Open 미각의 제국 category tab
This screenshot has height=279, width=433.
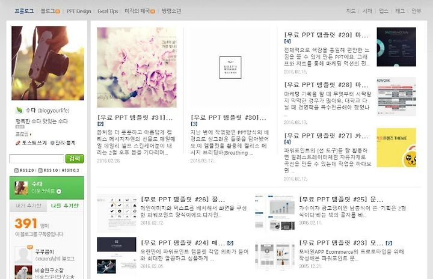(137, 11)
